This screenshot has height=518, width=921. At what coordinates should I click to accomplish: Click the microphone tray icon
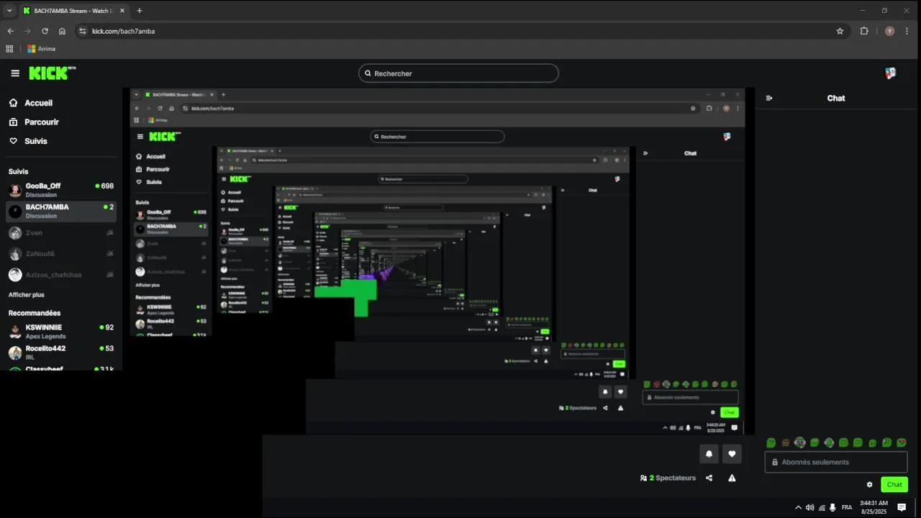[x=832, y=507]
